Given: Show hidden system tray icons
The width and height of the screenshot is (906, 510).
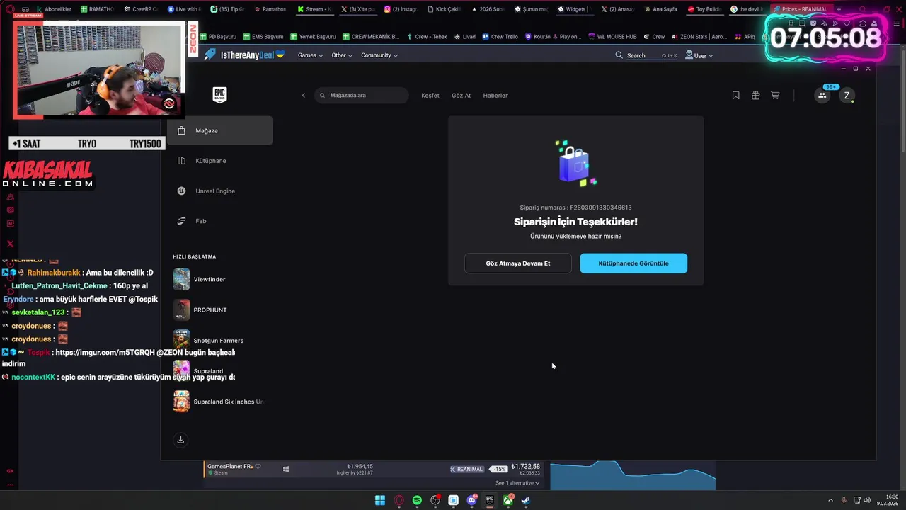Looking at the screenshot, I should point(832,500).
